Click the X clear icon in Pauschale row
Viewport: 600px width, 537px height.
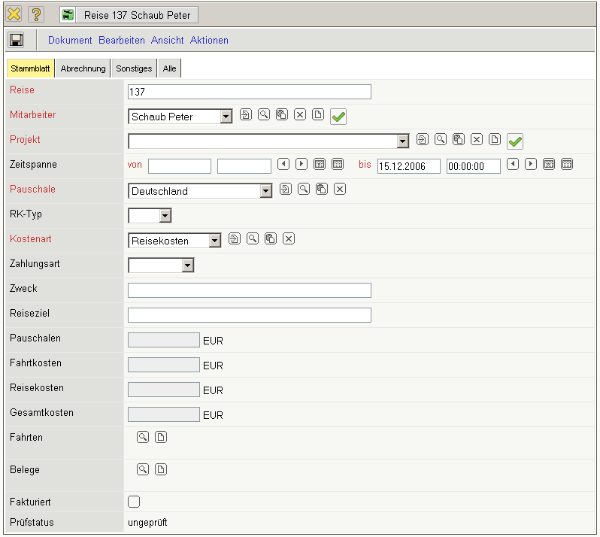pos(340,189)
